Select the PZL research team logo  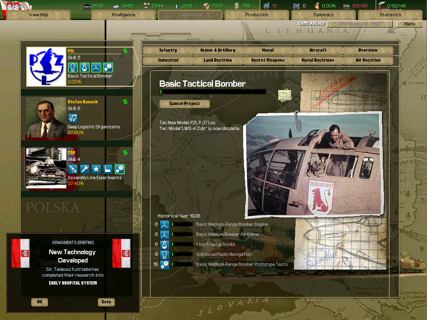tap(46, 66)
